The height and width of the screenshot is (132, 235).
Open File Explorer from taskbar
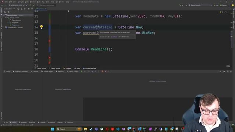pyautogui.click(x=86, y=129)
